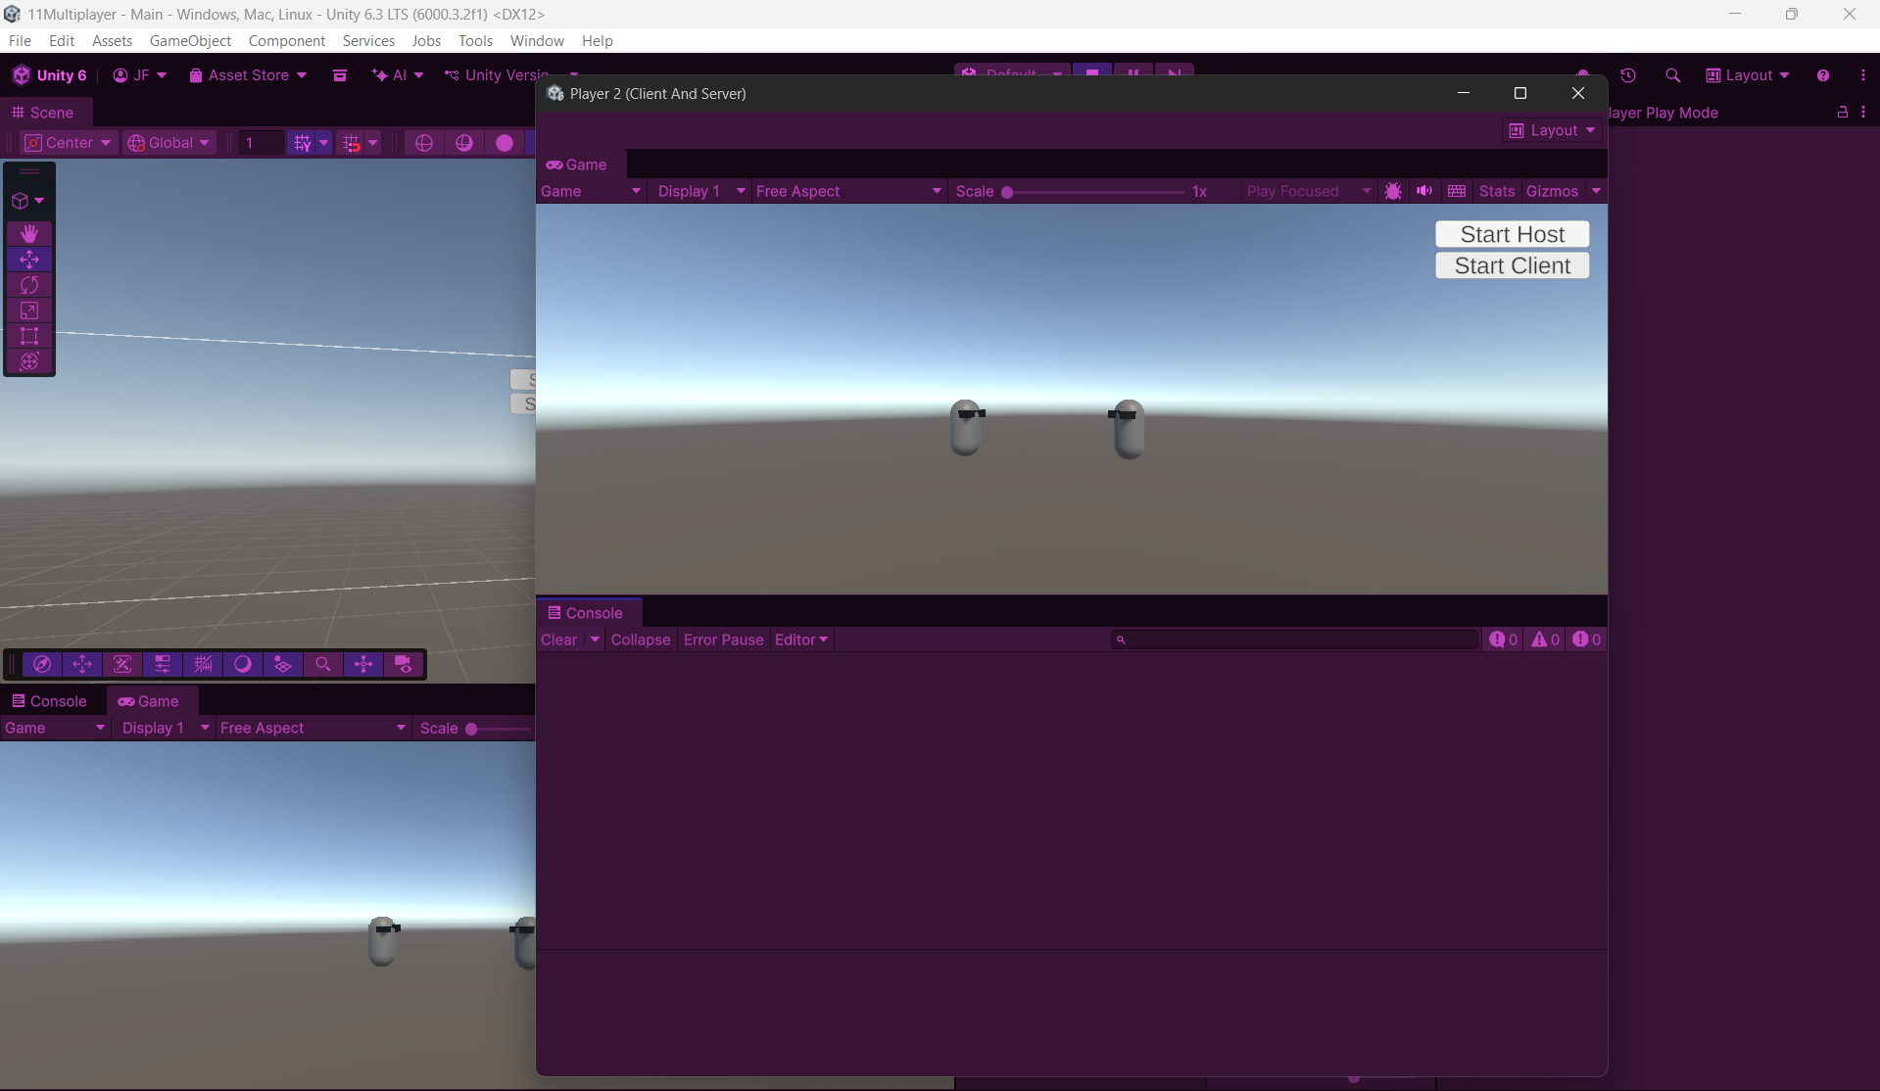Open the GameObject menu
The image size is (1880, 1091).
tap(190, 41)
